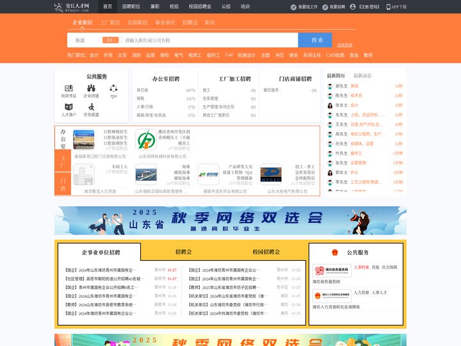Open the 培训考证 service icon

tap(69, 88)
